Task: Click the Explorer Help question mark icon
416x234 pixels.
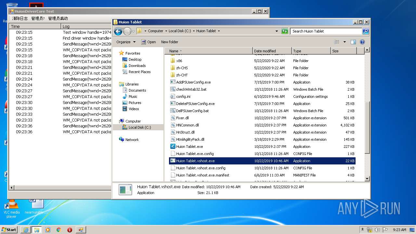Action: [362, 42]
